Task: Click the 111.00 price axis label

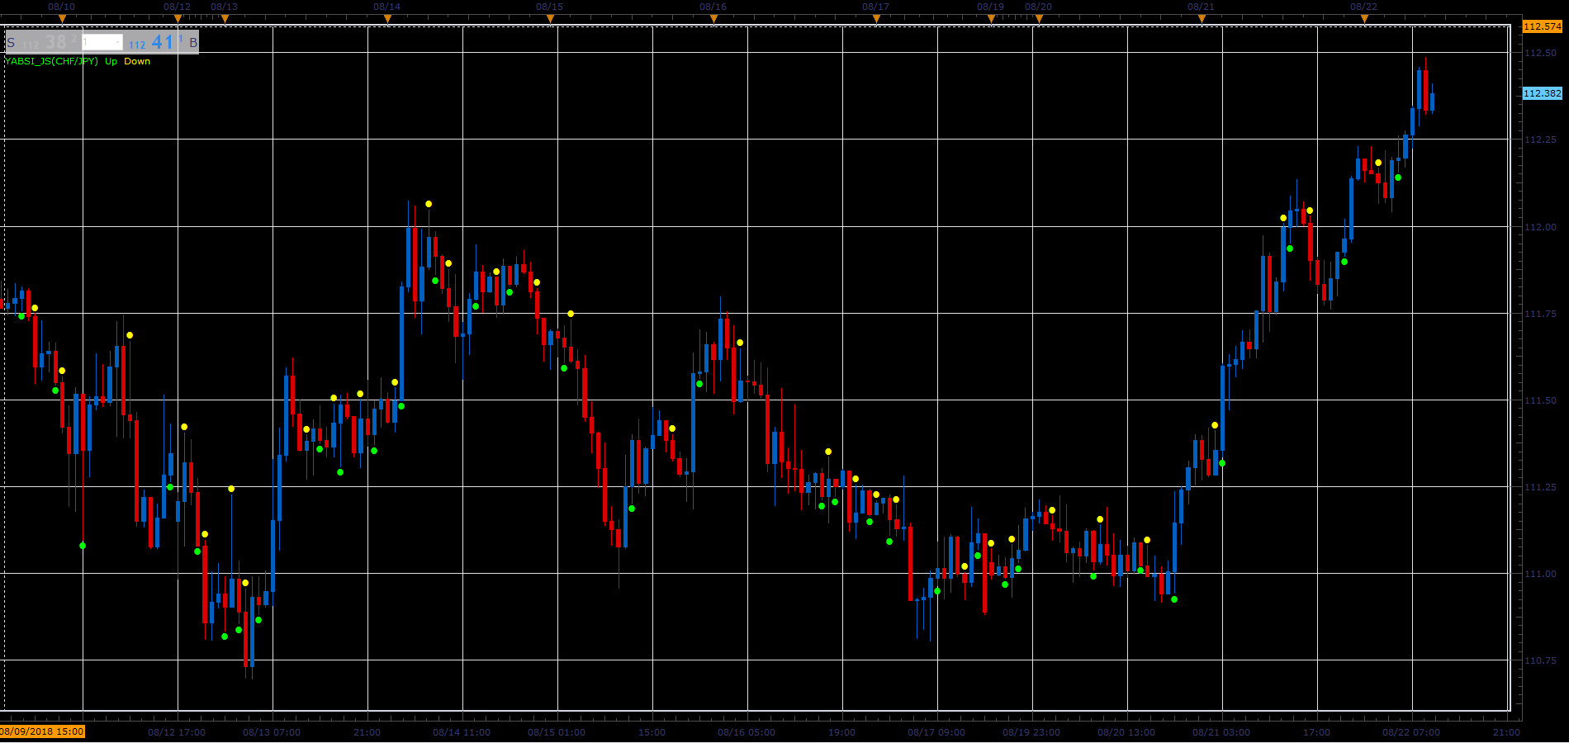Action: tap(1539, 574)
